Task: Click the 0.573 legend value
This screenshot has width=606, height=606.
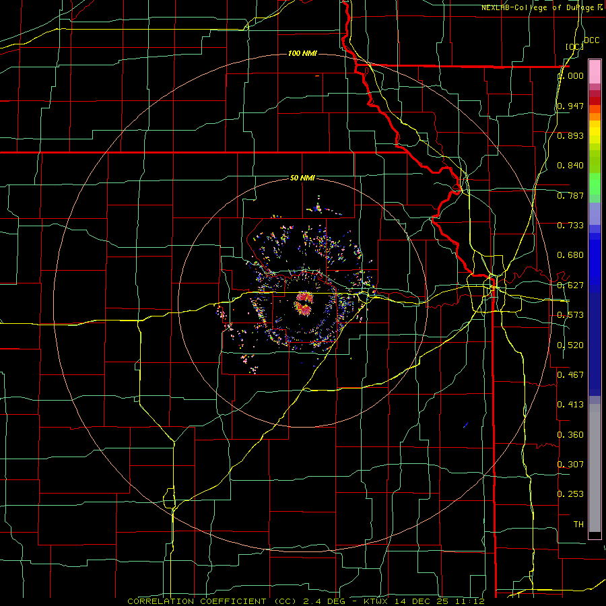Action: [570, 315]
